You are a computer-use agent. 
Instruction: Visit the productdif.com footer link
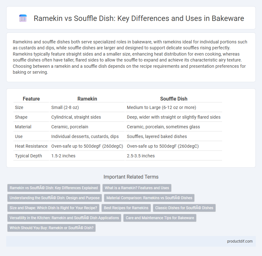coord(240,241)
